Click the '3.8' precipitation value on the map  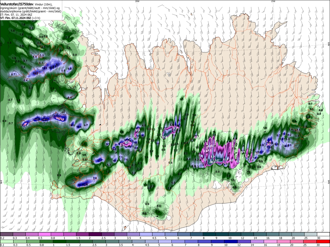pyautogui.click(x=134, y=173)
